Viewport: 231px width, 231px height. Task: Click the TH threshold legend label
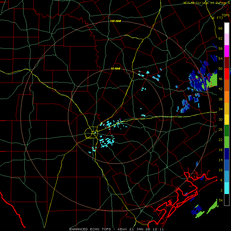(x=220, y=200)
